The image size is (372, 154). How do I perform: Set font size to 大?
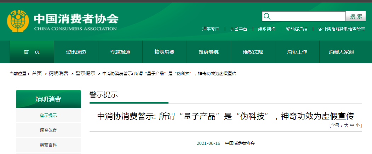pos(346,126)
